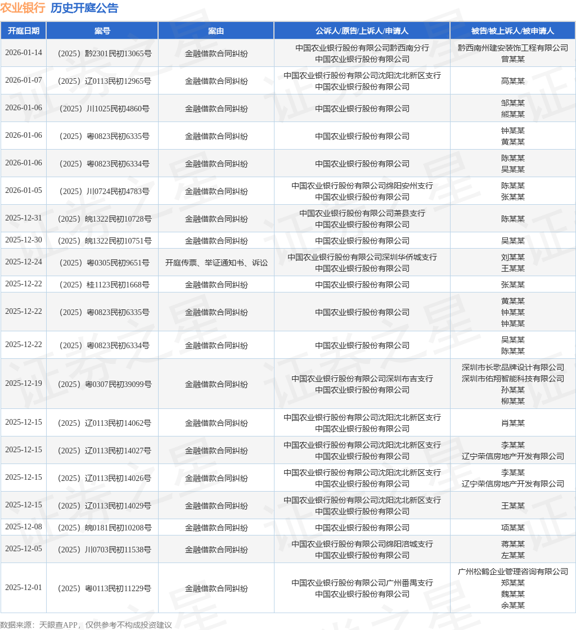Viewport: 576px width, 630px height.
Task: Click defendant 蒋某某
Action: tap(513, 544)
